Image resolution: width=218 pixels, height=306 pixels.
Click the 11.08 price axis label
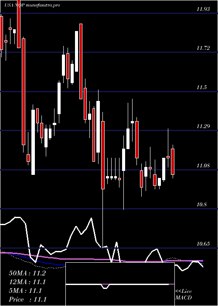click(203, 166)
